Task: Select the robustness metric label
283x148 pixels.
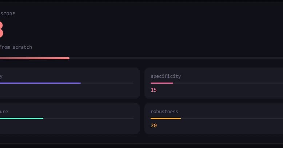Action: pyautogui.click(x=164, y=112)
